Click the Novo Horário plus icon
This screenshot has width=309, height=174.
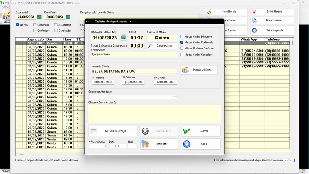coord(209,12)
